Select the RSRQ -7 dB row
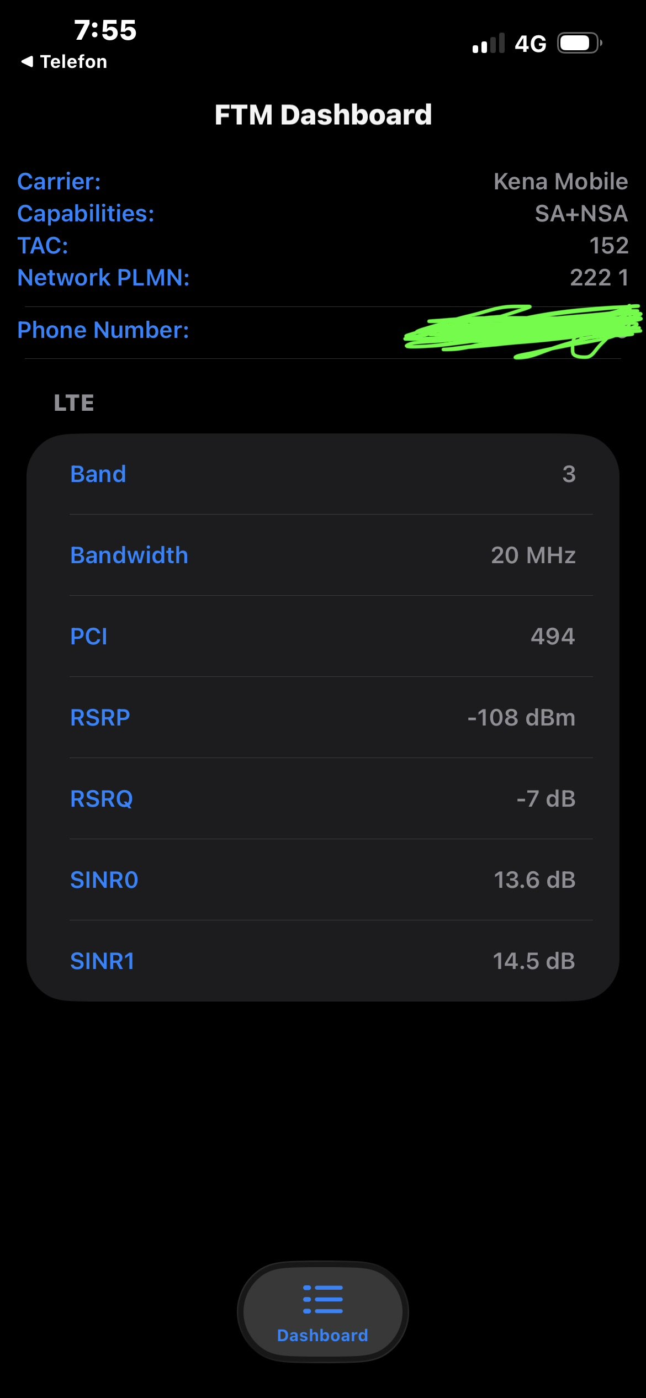646x1398 pixels. click(x=323, y=799)
